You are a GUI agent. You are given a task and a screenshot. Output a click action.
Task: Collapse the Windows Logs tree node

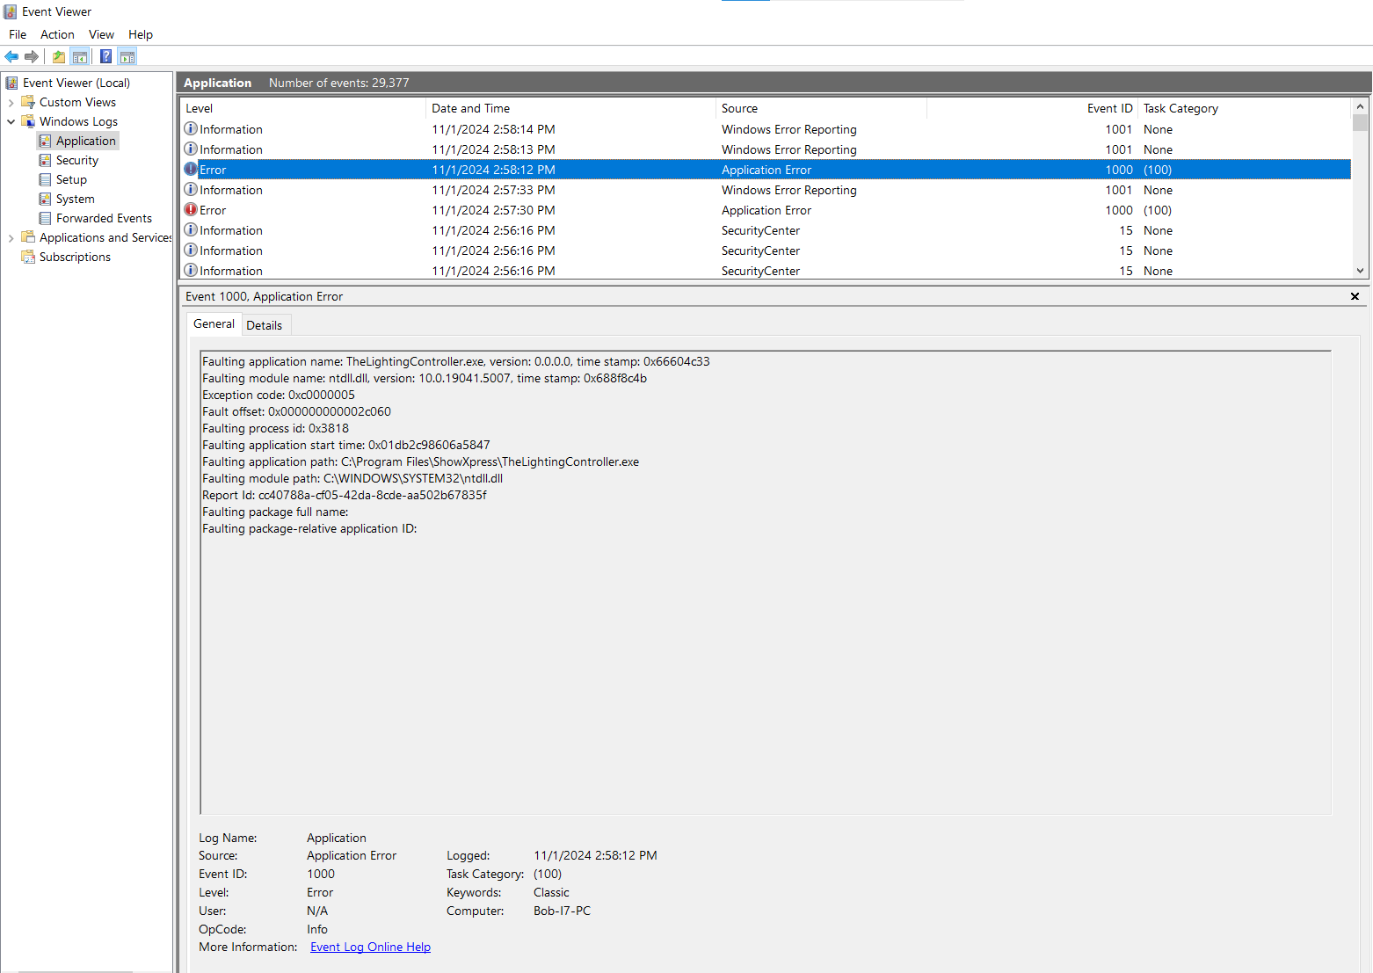pos(11,122)
